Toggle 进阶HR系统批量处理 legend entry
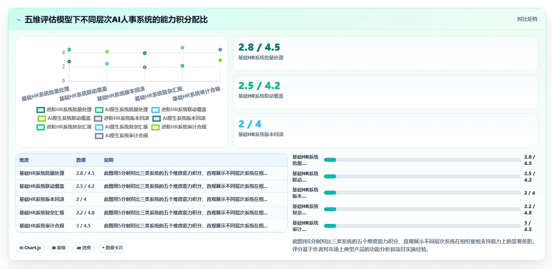 64,110
